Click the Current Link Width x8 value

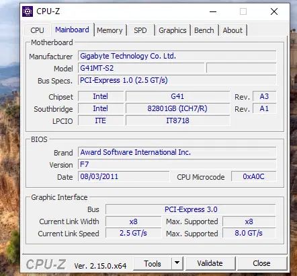point(133,221)
